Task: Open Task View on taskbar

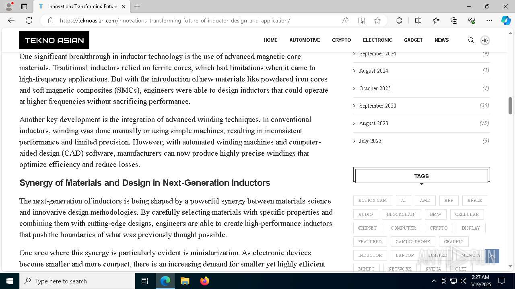Action: pos(145,281)
